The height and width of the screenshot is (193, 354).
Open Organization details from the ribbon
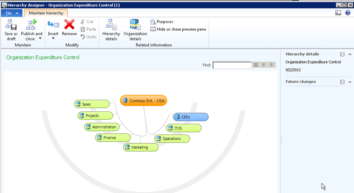(135, 25)
